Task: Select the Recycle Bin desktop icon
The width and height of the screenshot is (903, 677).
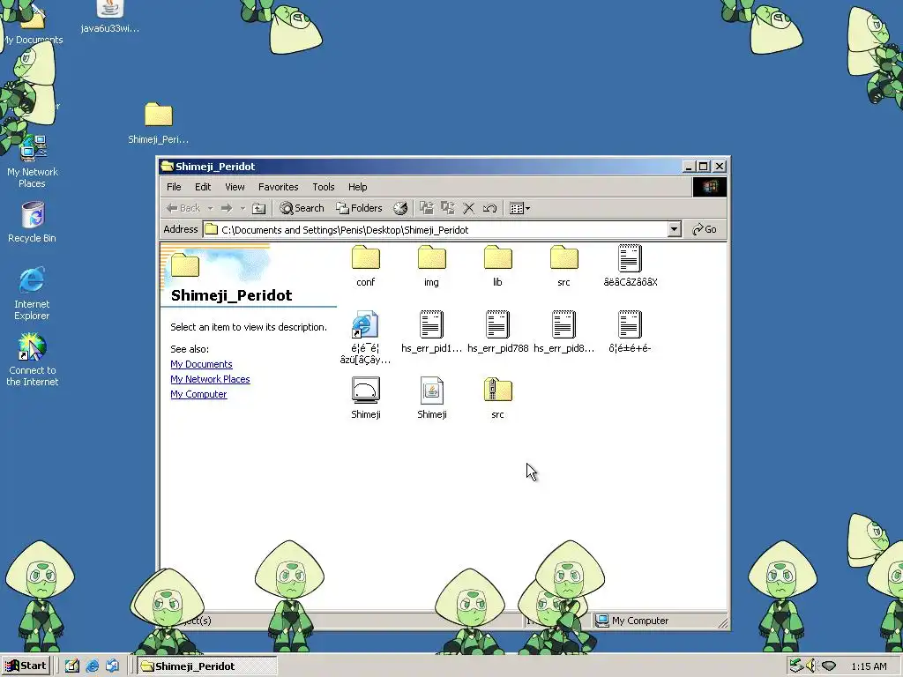Action: (33, 222)
